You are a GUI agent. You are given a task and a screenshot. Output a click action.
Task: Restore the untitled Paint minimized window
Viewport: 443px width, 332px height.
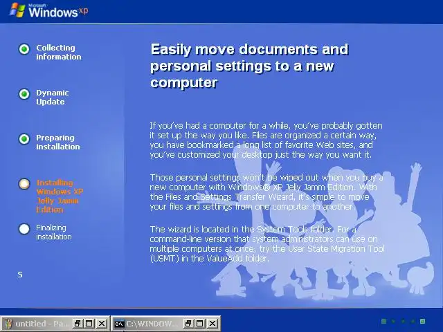point(77,324)
